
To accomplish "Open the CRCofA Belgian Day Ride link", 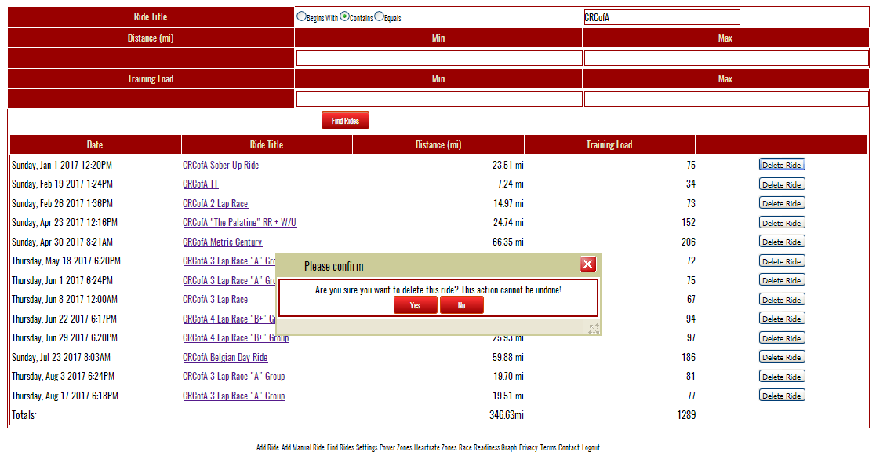I will (x=225, y=358).
